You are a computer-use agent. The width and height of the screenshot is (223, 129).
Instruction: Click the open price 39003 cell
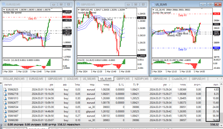pos(106,107)
